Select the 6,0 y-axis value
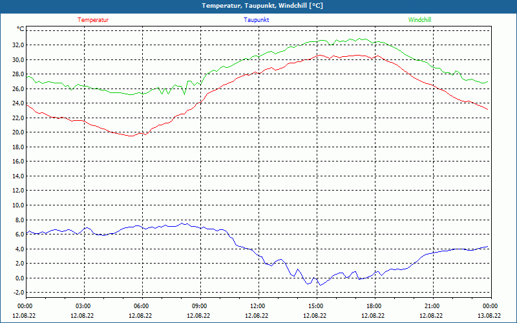 click(20, 234)
